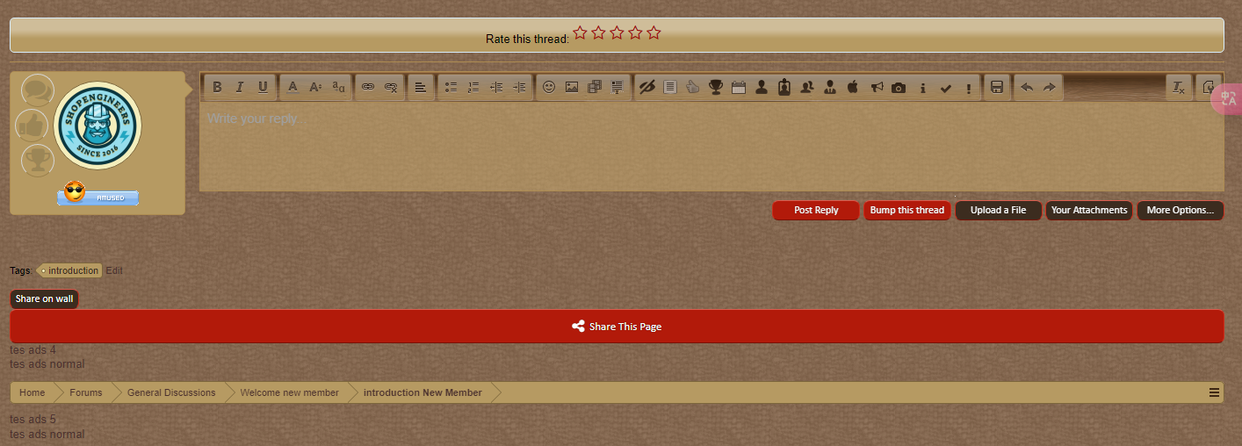The height and width of the screenshot is (446, 1242).
Task: Toggle italic formatting in reply editor
Action: (240, 87)
